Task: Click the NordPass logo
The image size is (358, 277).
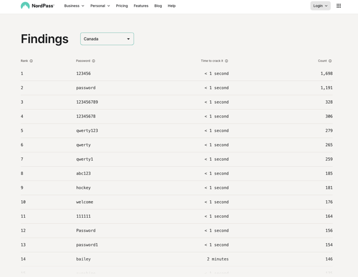Action: 37,6
